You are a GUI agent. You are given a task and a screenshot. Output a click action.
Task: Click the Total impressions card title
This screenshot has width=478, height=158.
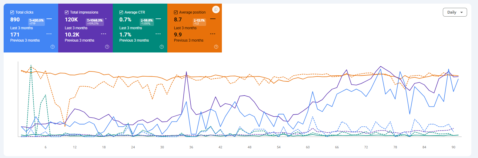pos(84,12)
